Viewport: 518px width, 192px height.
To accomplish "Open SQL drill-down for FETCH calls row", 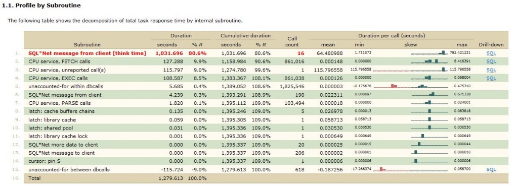I will (x=491, y=61).
